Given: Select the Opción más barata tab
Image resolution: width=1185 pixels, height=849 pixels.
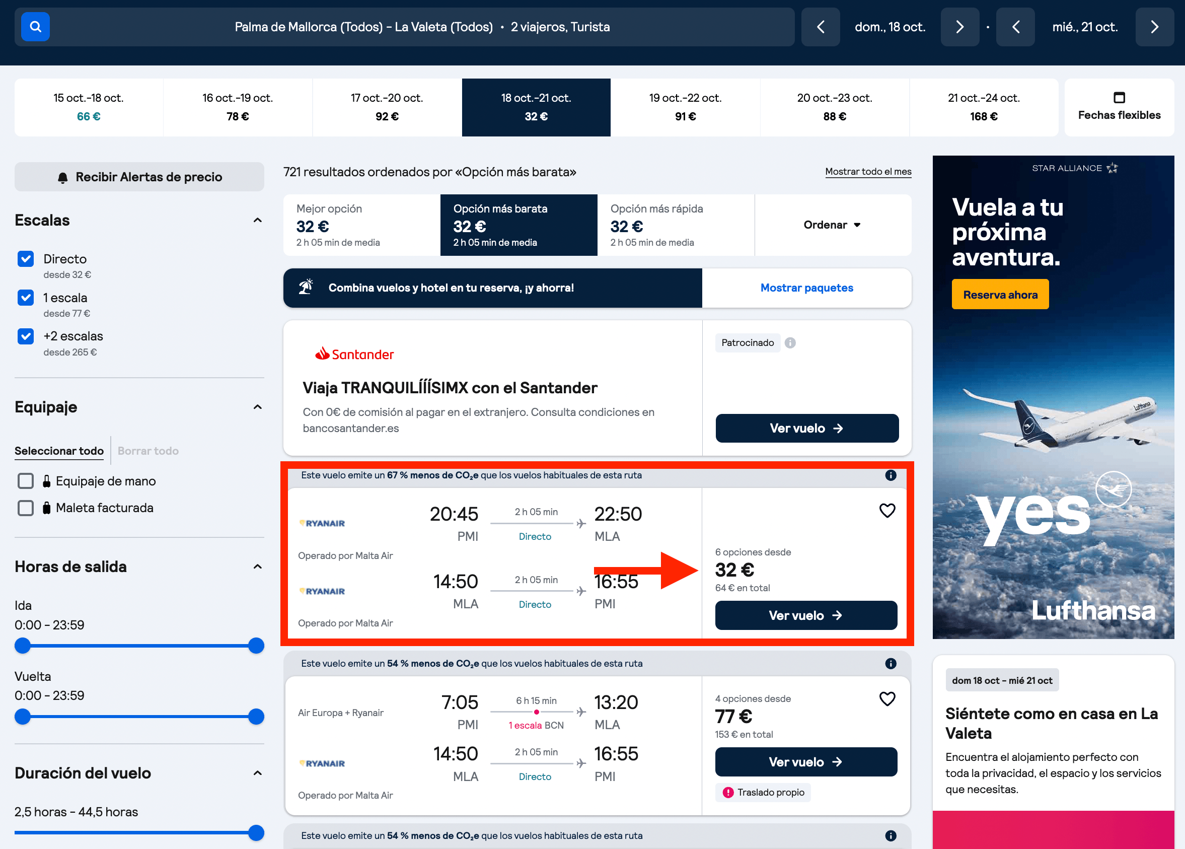Looking at the screenshot, I should click(519, 225).
